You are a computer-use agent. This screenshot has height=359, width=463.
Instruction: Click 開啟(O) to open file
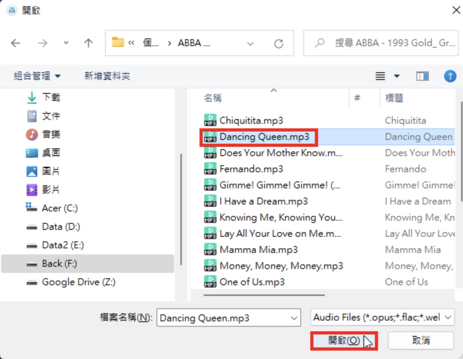[x=344, y=341]
